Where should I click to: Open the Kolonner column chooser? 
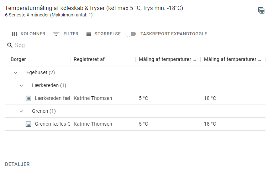click(28, 34)
